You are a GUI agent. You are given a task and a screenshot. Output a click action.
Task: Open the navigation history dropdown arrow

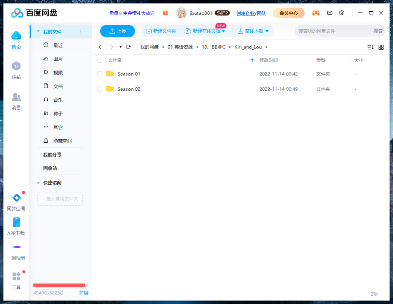tap(120, 47)
